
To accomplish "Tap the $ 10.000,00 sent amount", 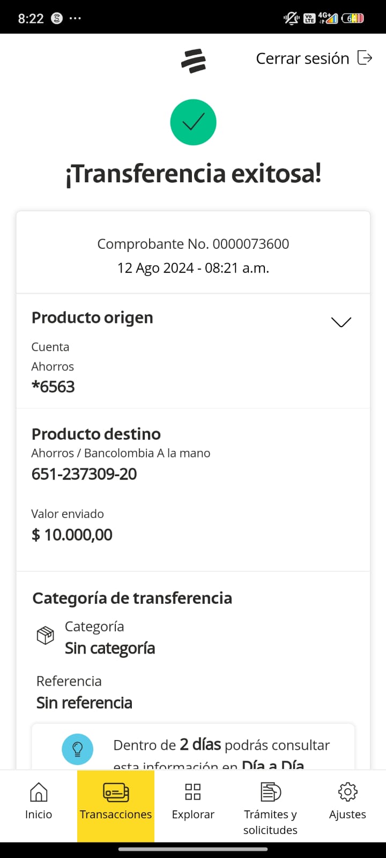I will (72, 535).
